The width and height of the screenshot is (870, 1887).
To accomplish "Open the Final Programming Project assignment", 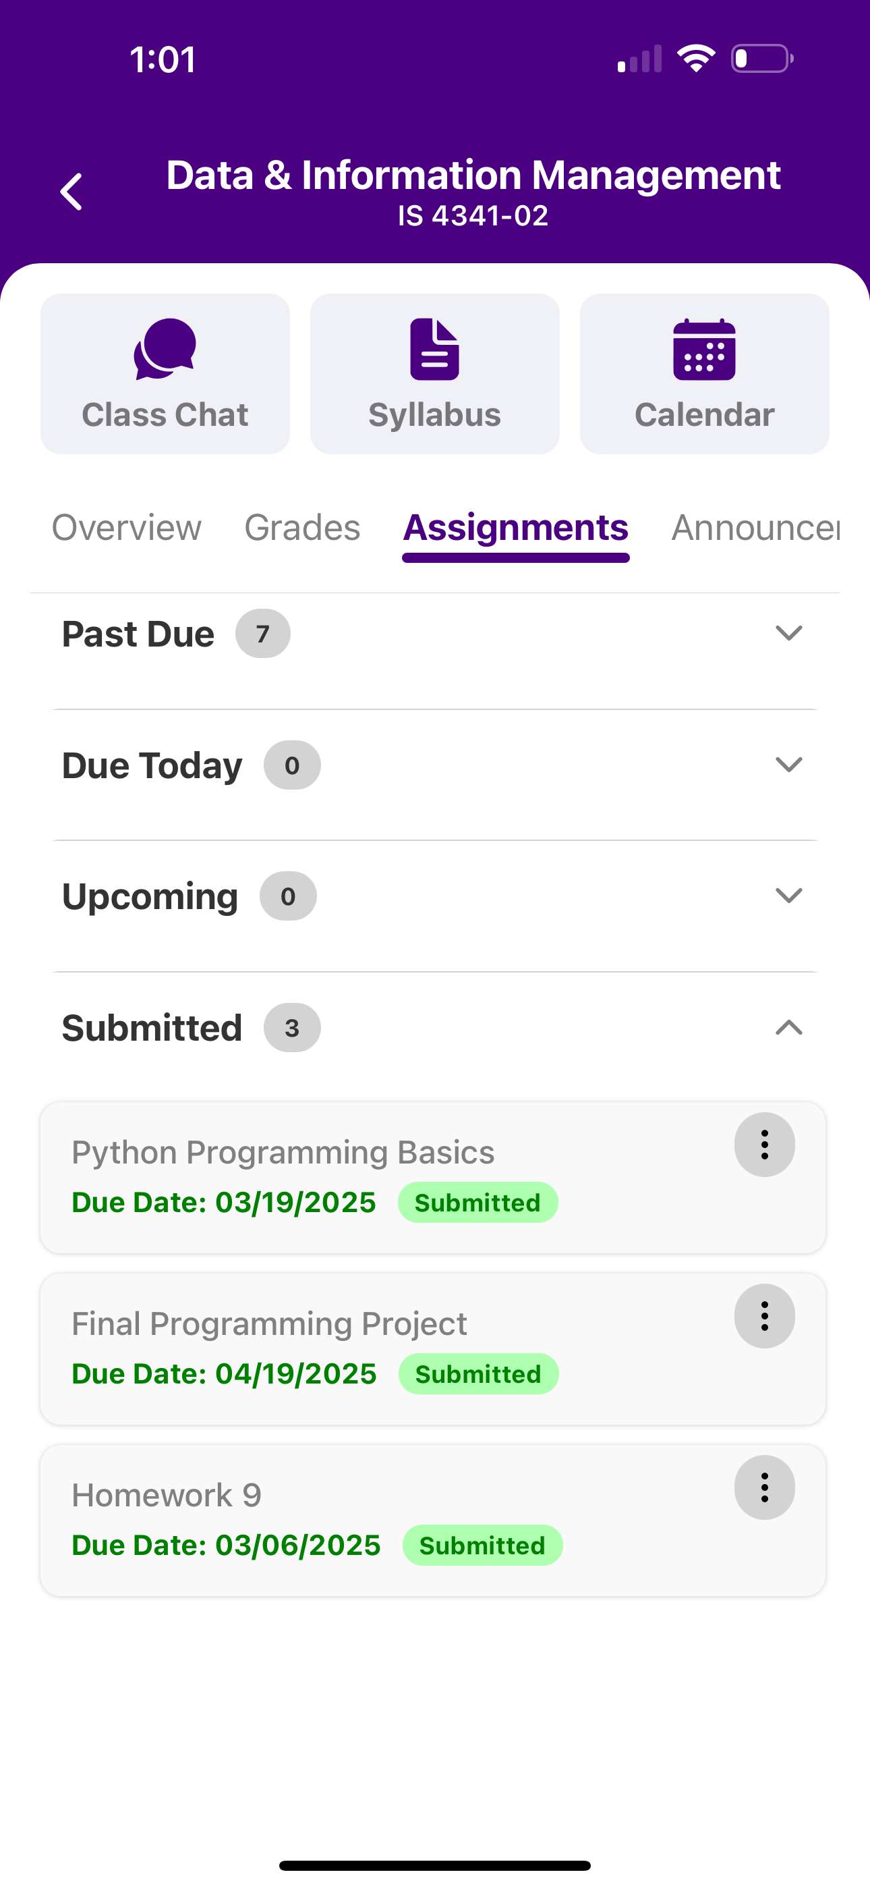I will [269, 1324].
